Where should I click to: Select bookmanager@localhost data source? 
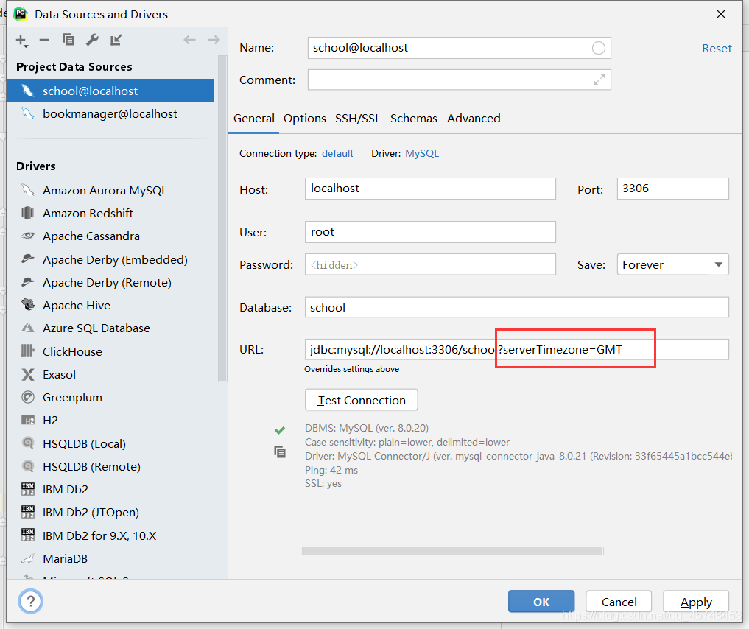click(x=110, y=113)
